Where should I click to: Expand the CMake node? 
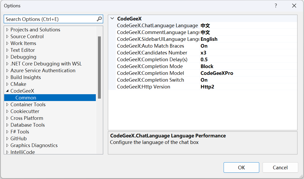7,84
